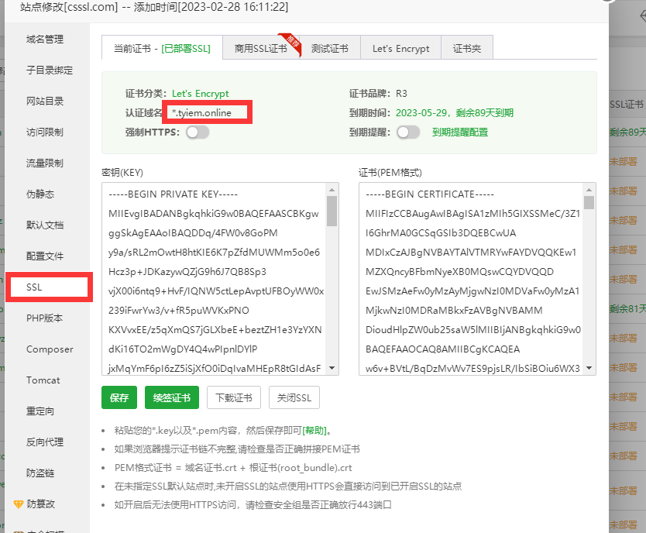Open the 重定向 sidebar section

click(40, 411)
